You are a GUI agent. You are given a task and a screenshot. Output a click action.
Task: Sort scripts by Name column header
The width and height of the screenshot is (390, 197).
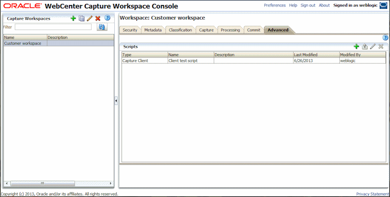(191, 55)
